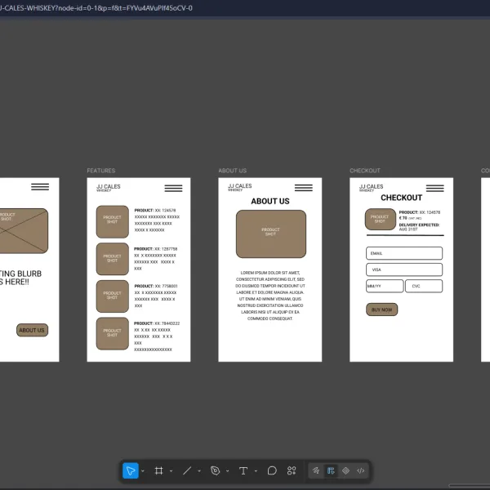Image resolution: width=490 pixels, height=490 pixels.
Task: Select the DELIVERY EXPECTED text in checkout
Action: 419,225
